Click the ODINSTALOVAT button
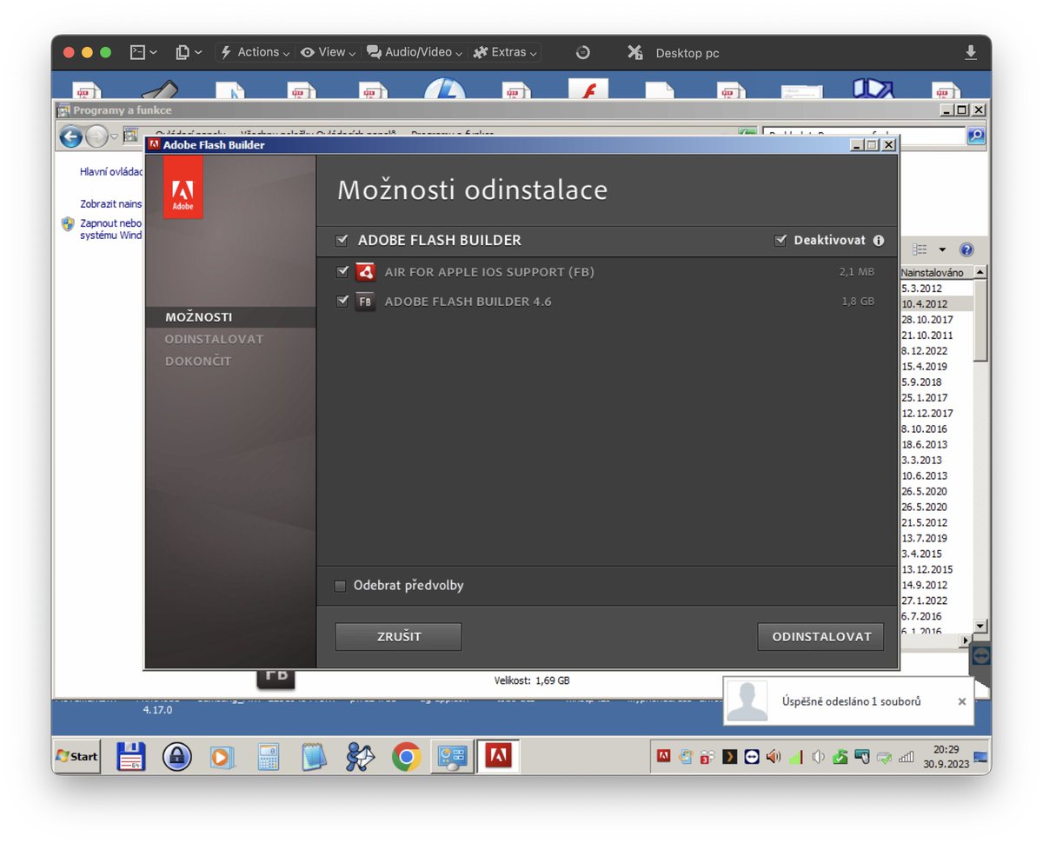1043x843 pixels. (820, 636)
